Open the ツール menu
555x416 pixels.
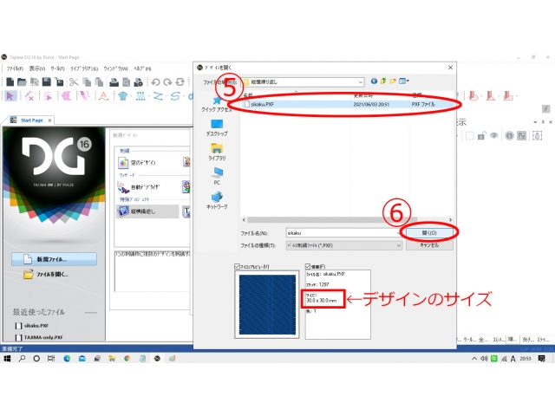[57, 68]
